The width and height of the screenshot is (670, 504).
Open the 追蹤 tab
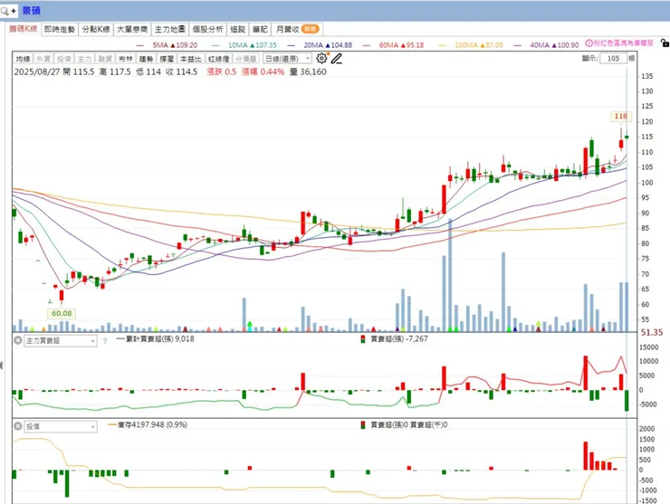[237, 29]
